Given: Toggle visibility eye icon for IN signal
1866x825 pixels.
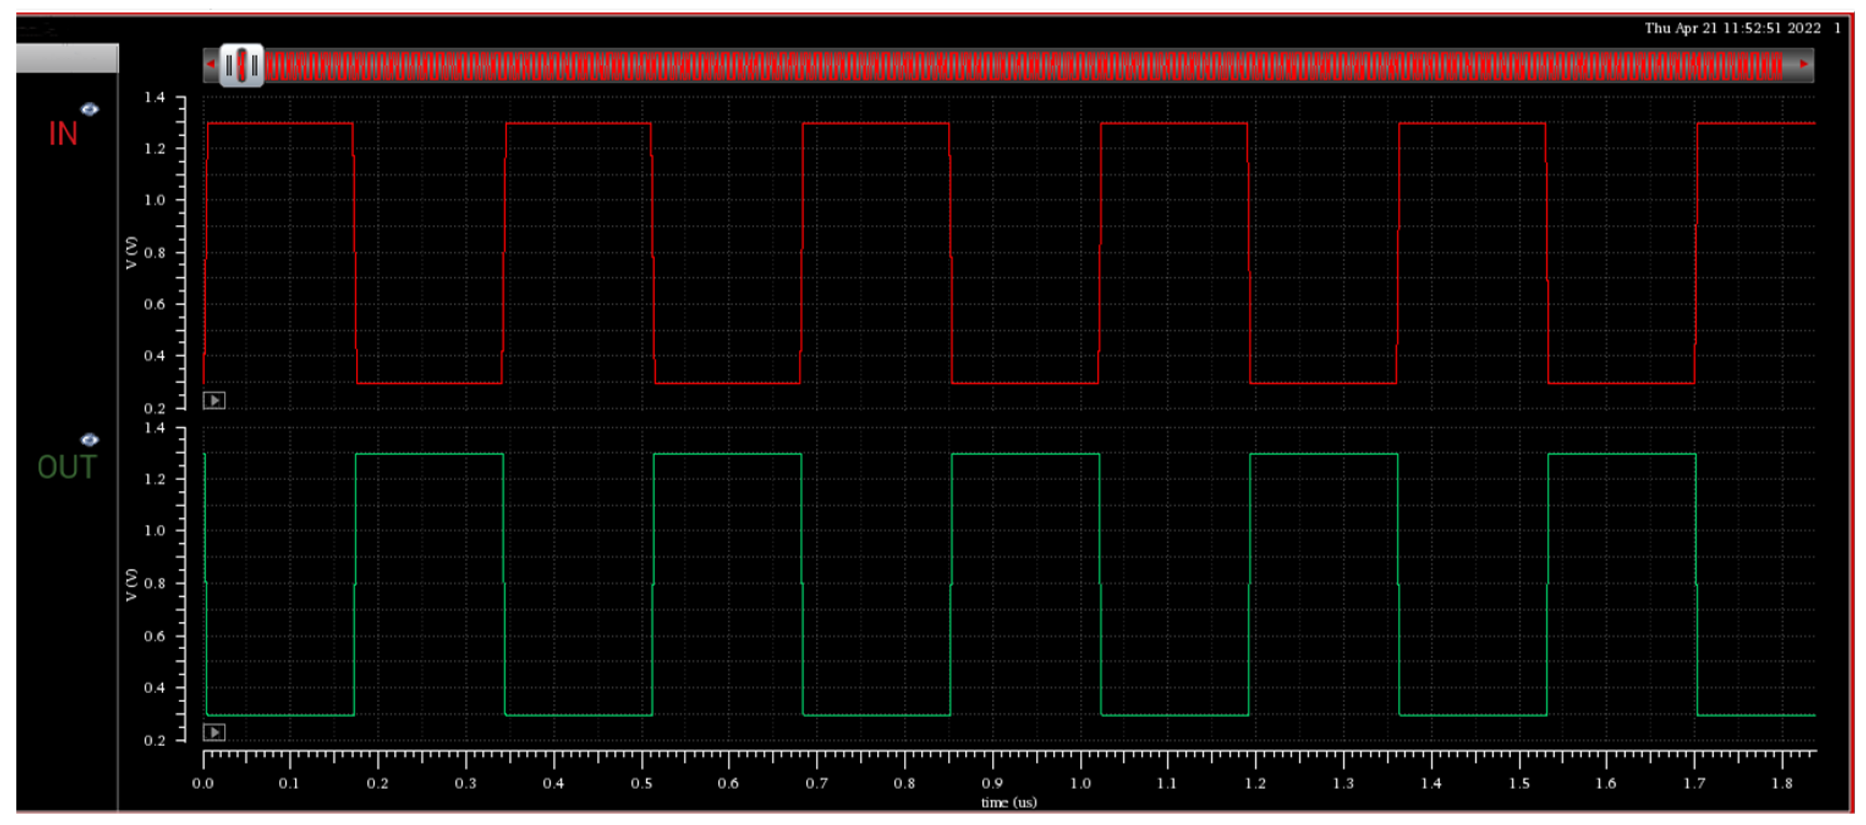Looking at the screenshot, I should tap(89, 109).
